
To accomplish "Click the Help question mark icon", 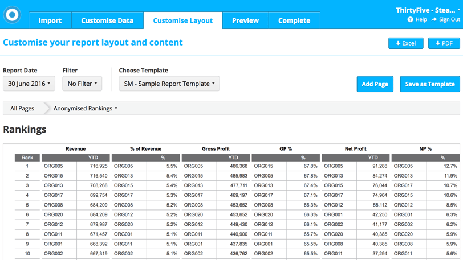I will coord(410,19).
